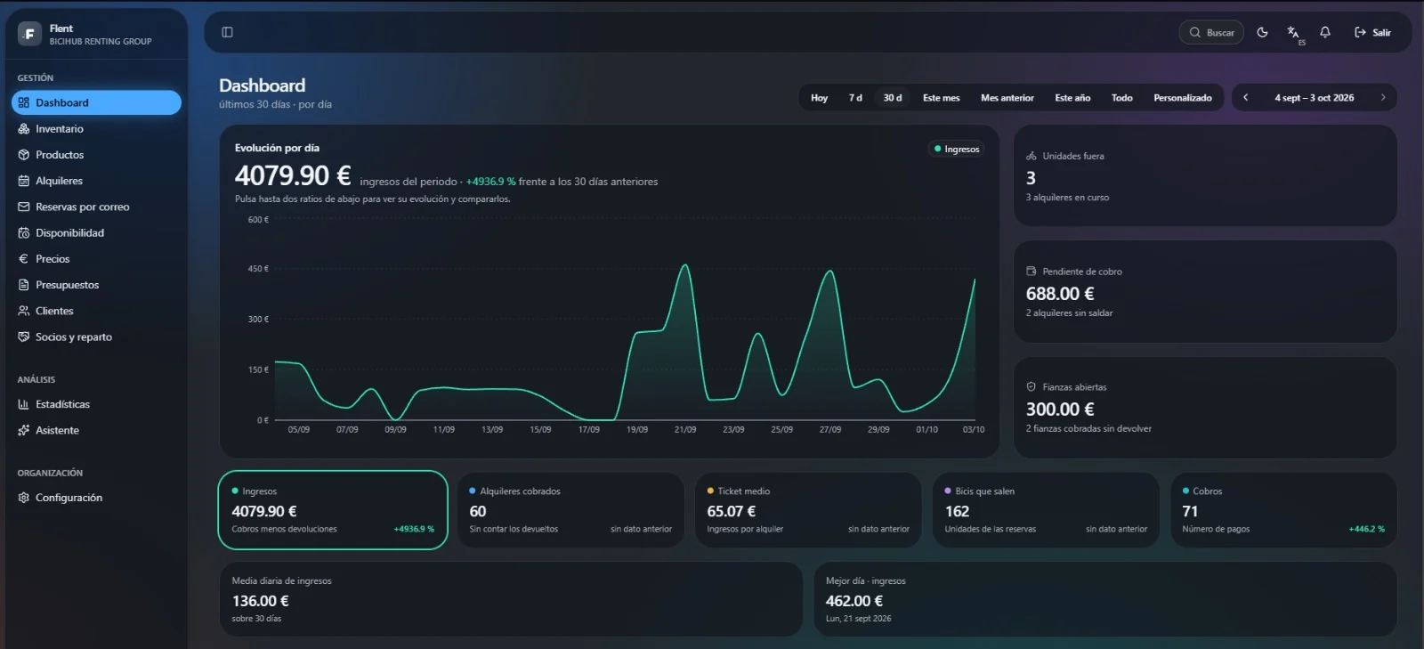Select the Hoy date range
The width and height of the screenshot is (1424, 649).
[x=819, y=98]
